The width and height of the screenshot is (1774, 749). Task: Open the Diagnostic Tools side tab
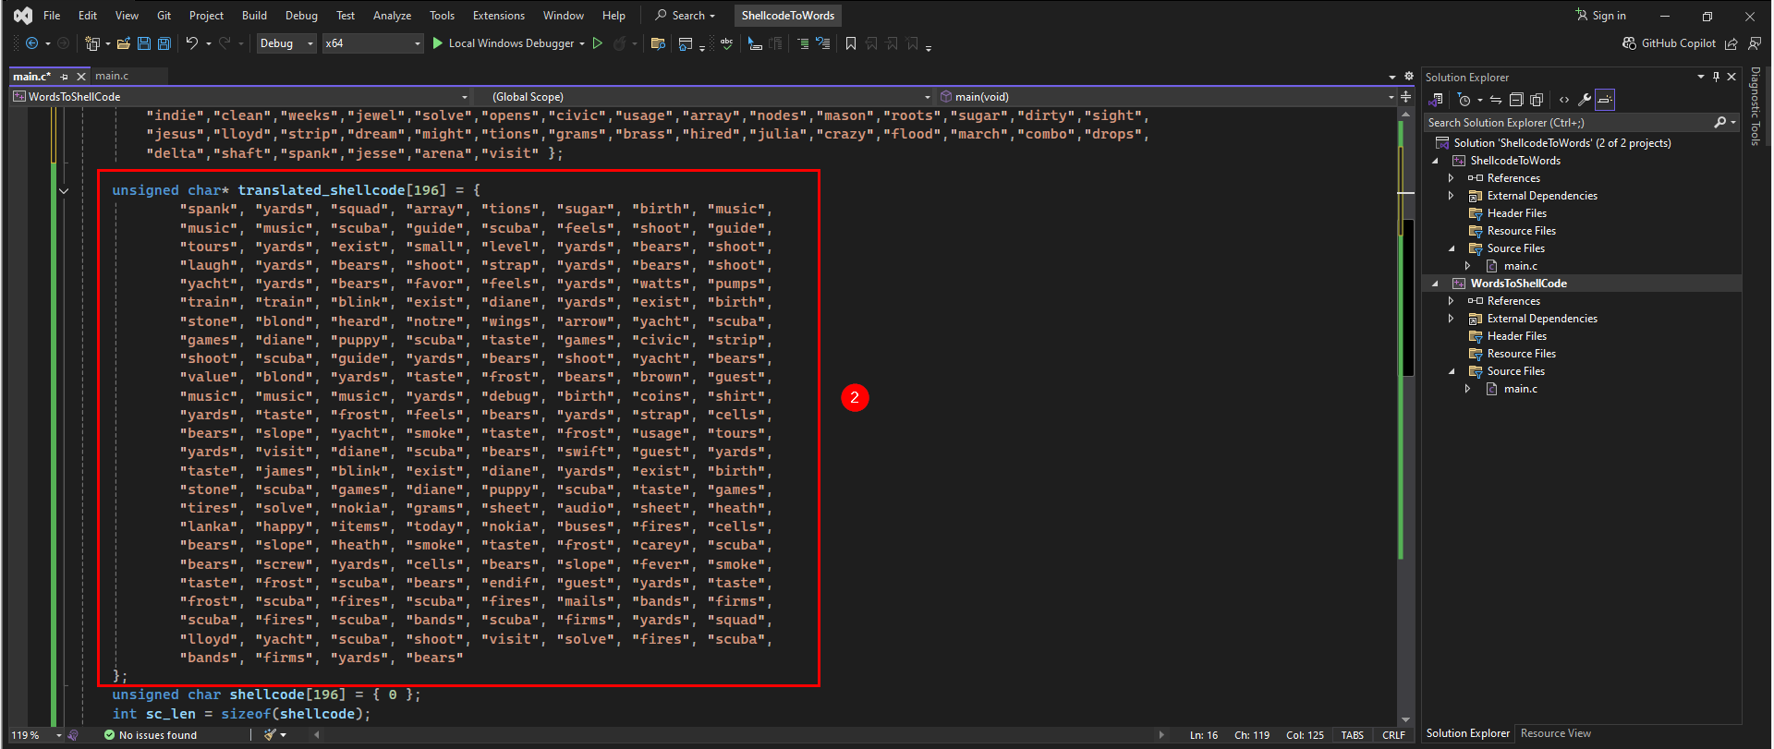[x=1756, y=106]
